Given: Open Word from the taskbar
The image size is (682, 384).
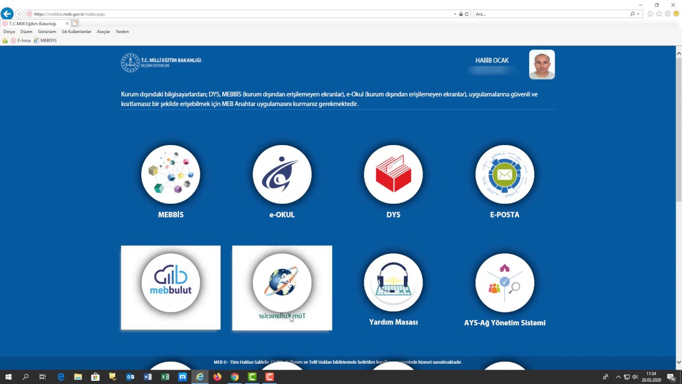Looking at the screenshot, I should pyautogui.click(x=148, y=377).
